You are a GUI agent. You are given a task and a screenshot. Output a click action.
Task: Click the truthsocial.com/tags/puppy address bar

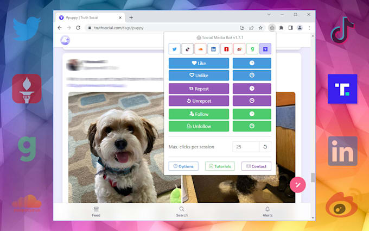162,28
